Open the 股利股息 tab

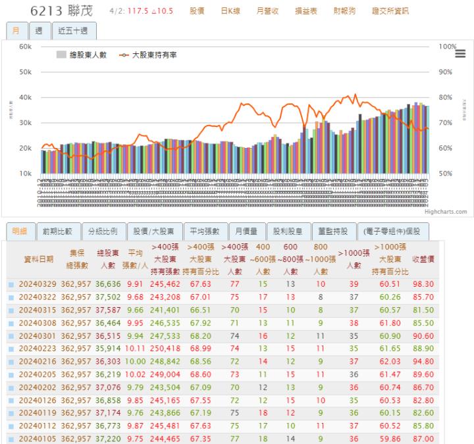[x=289, y=232]
